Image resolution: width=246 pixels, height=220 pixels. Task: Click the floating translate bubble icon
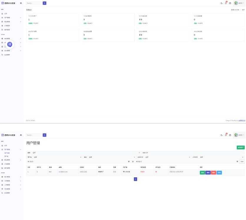click(10, 44)
